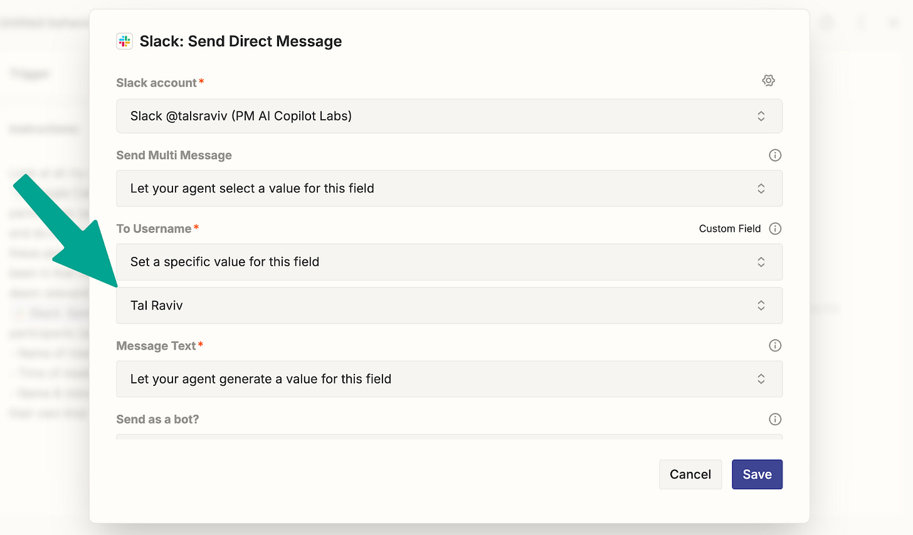Show info for Message Text field
The height and width of the screenshot is (535, 913).
click(x=775, y=346)
